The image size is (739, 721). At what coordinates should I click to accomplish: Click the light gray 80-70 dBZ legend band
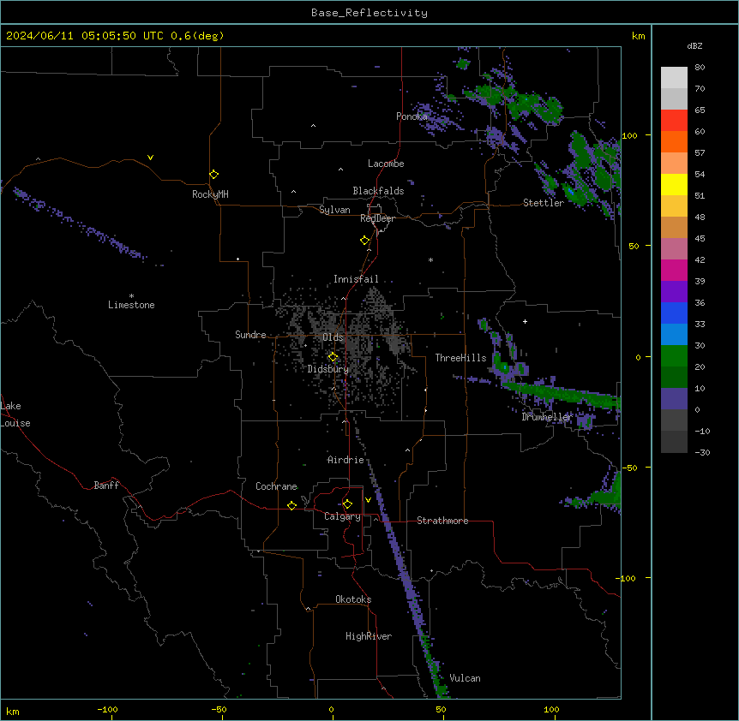click(674, 78)
